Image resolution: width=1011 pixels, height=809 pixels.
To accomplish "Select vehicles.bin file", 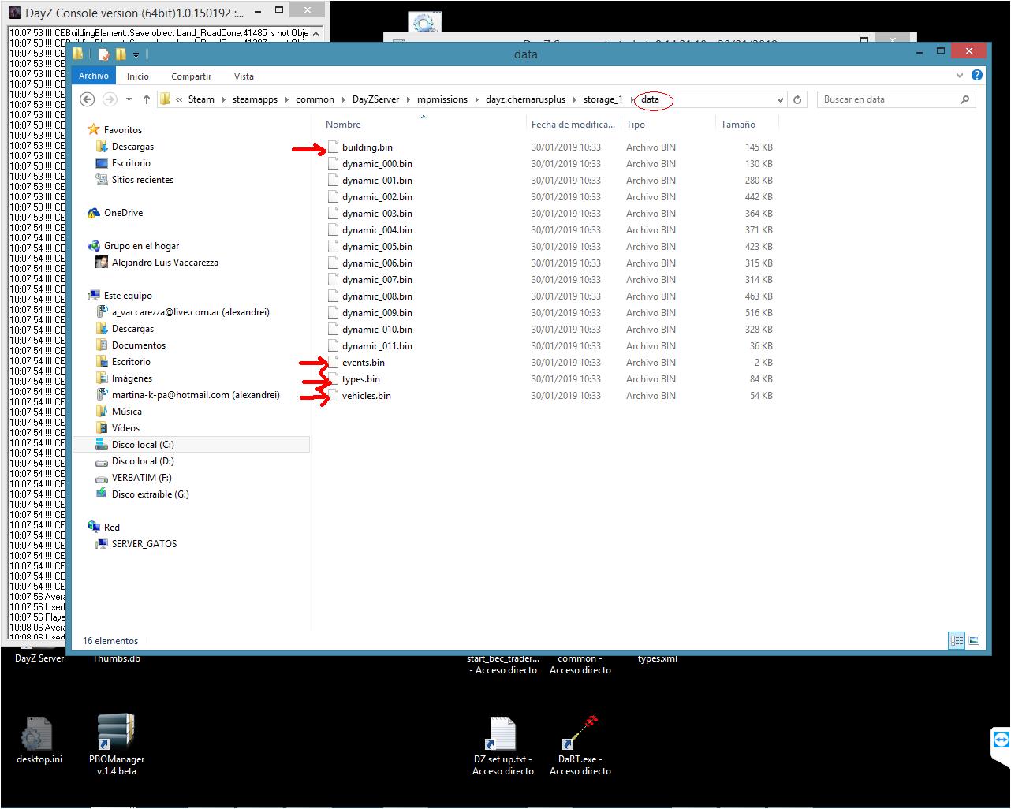I will [x=366, y=396].
